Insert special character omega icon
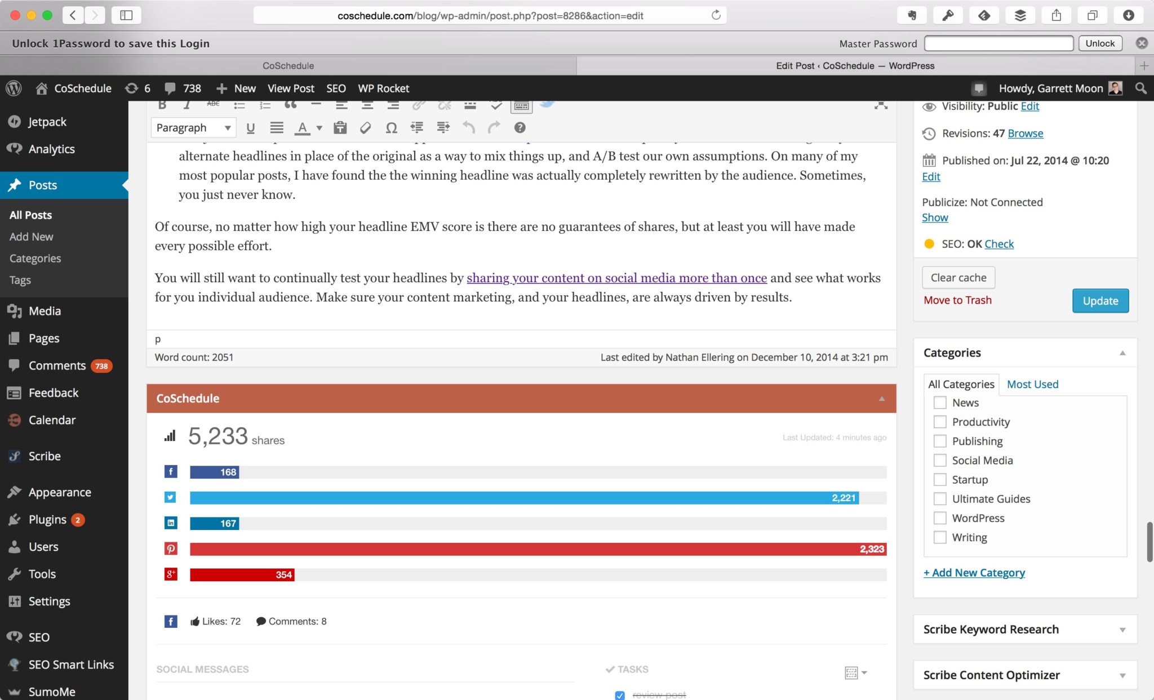This screenshot has height=700, width=1154. [x=391, y=128]
